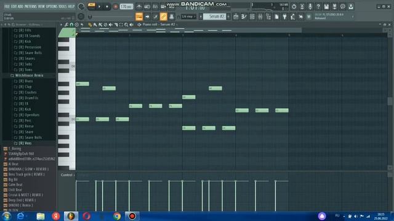Open the Control event selector dropdown
394x221 pixels.
[x=67, y=175]
